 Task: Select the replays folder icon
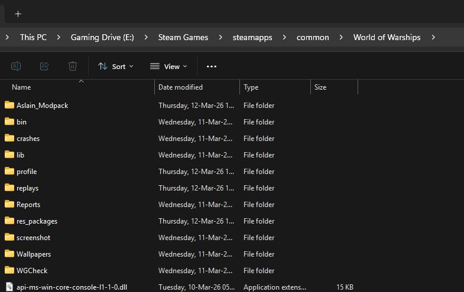[9, 188]
